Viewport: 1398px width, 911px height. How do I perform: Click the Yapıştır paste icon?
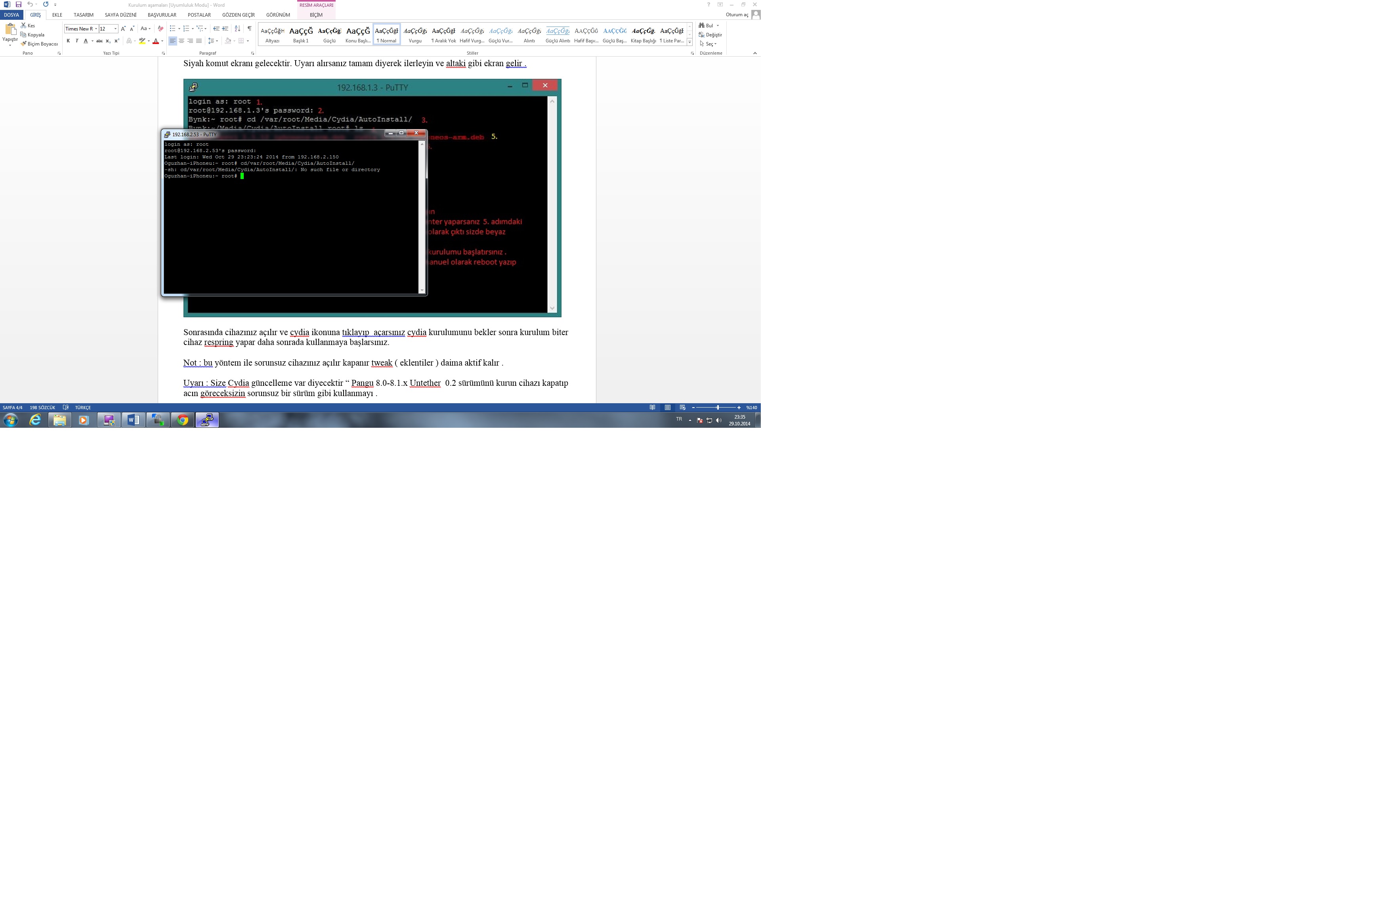[10, 29]
